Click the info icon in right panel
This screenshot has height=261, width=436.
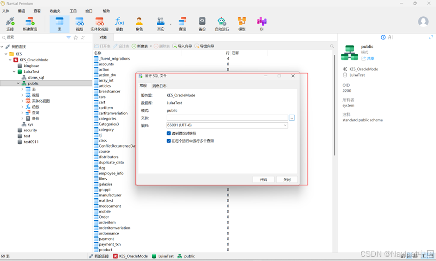tap(383, 37)
